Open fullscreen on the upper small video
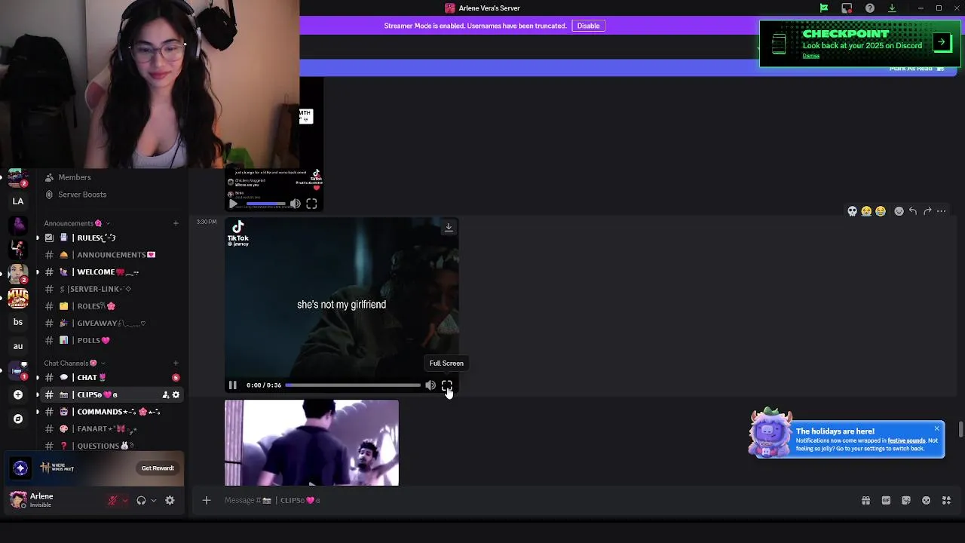 tap(311, 204)
